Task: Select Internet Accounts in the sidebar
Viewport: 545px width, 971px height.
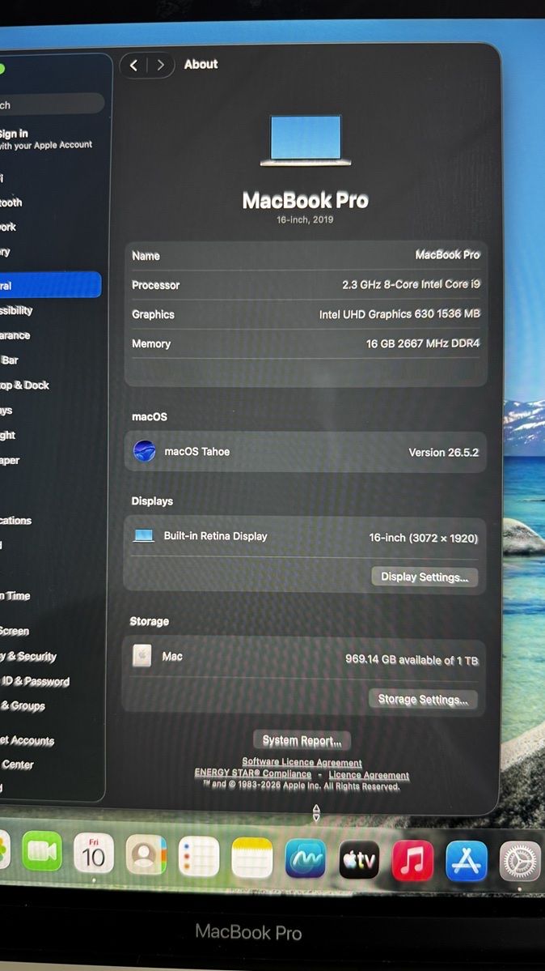Action: point(27,740)
